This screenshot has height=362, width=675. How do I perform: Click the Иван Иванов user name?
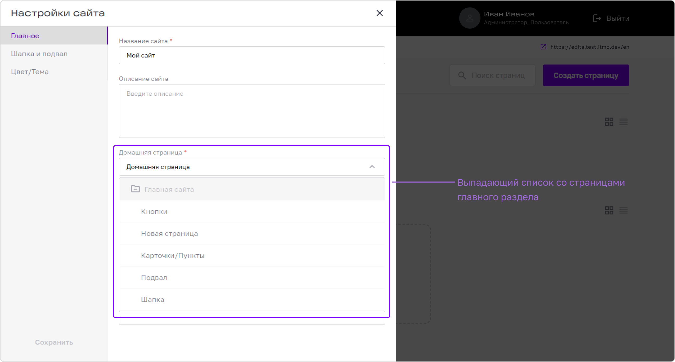(x=509, y=14)
